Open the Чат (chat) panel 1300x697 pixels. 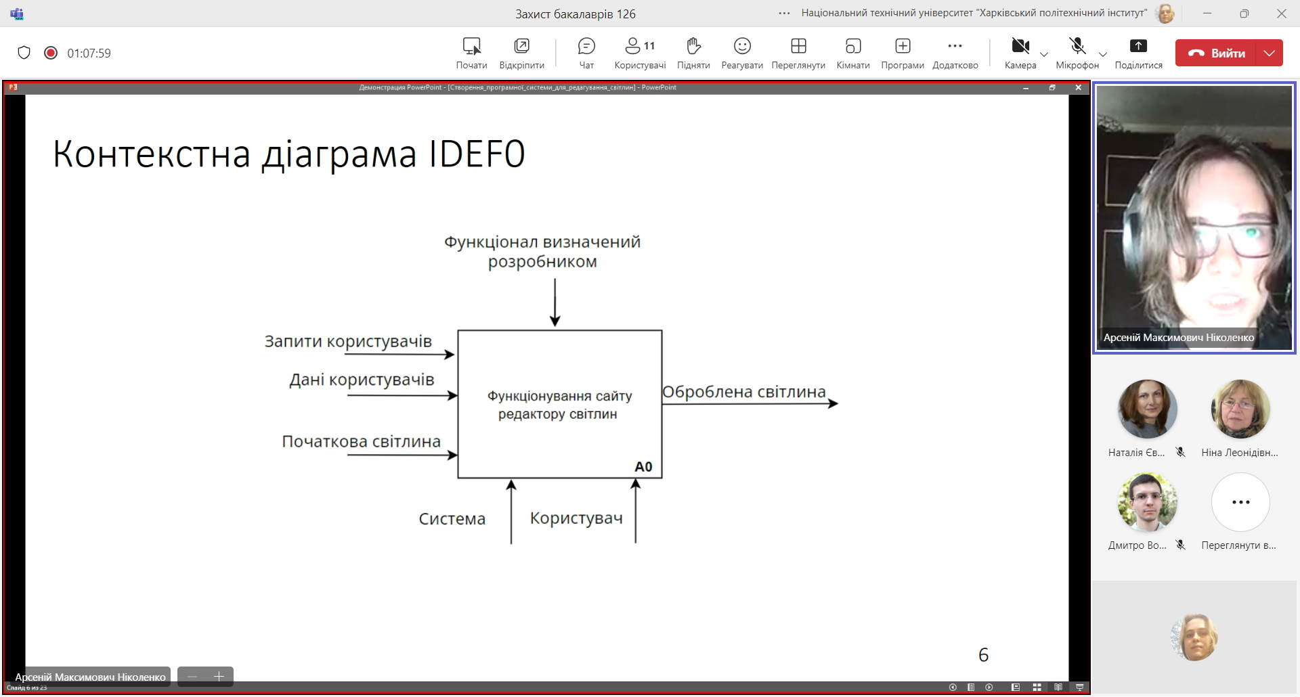pos(586,53)
